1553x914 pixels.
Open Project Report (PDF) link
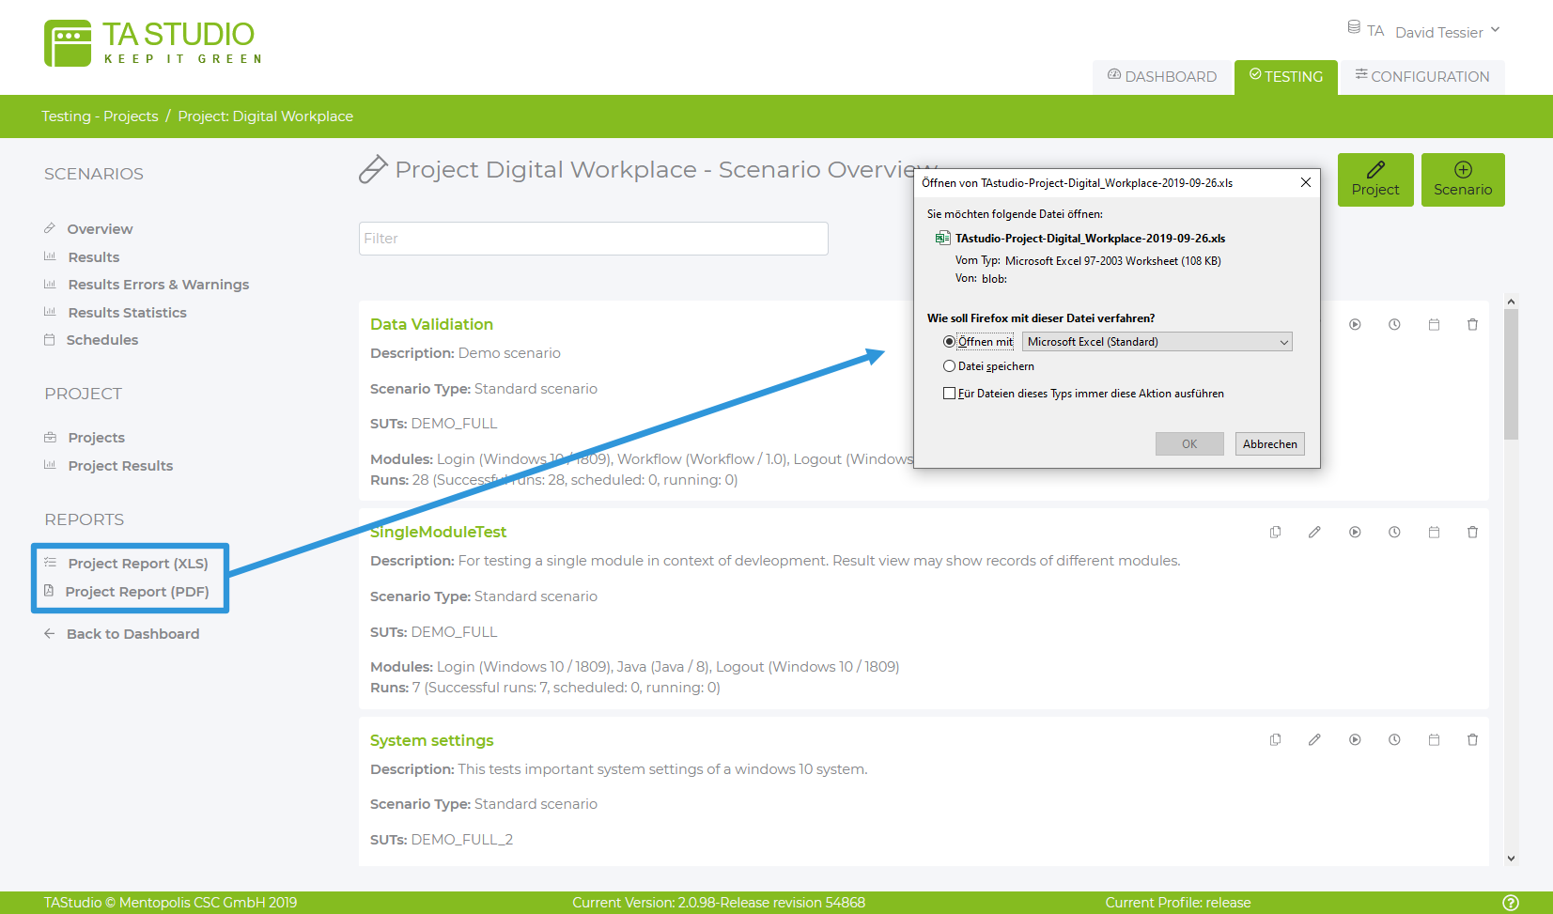[x=137, y=592]
